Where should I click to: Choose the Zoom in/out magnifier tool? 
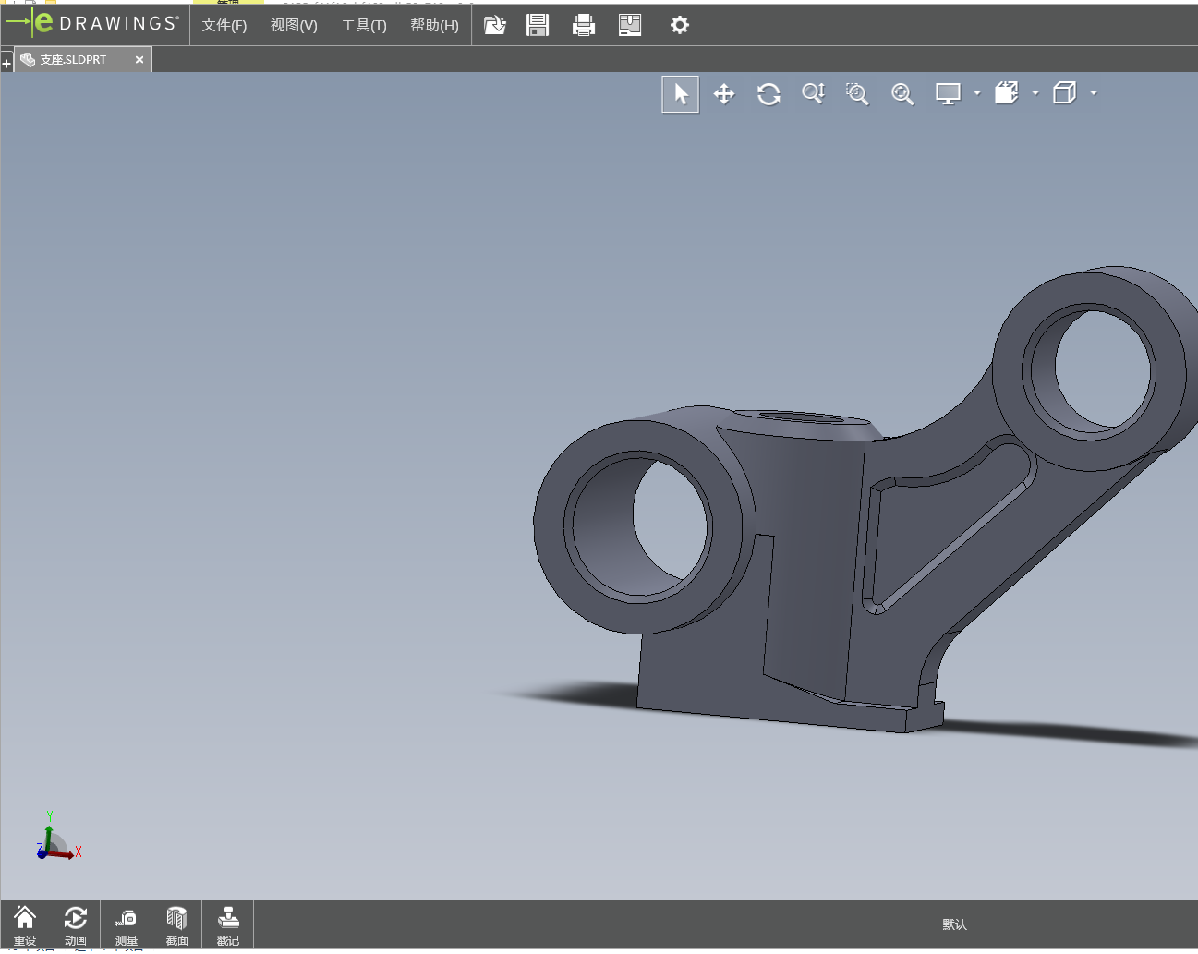tap(813, 94)
